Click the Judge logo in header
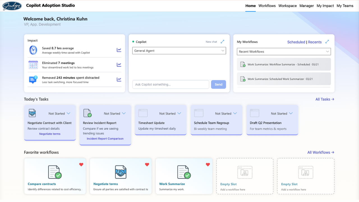359x202 pixels. (x=12, y=6)
